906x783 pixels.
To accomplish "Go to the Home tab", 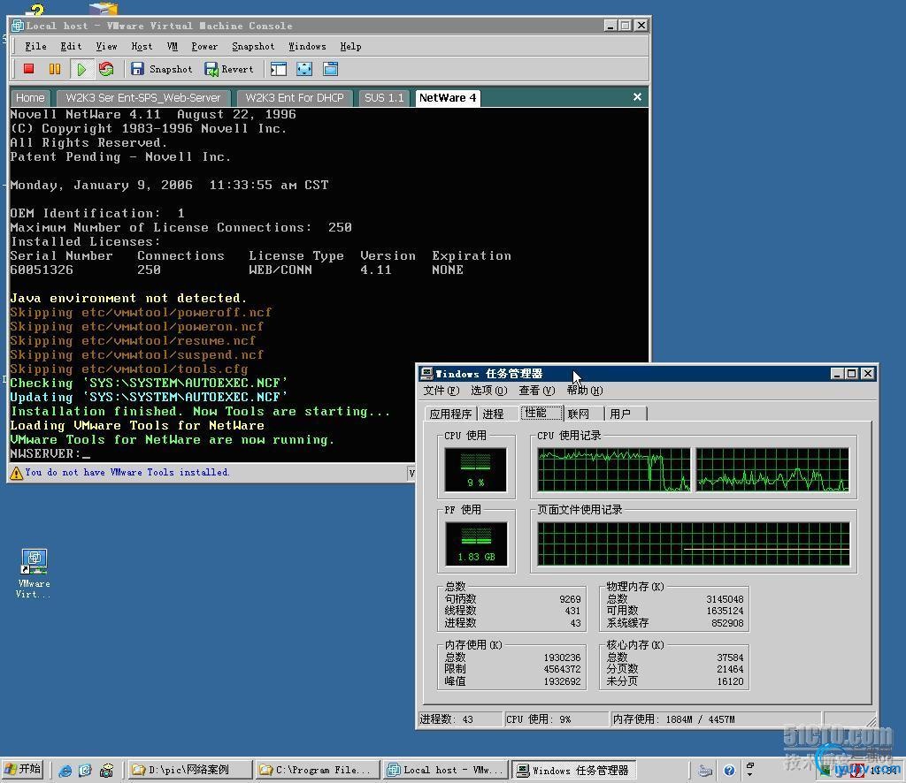I will [x=30, y=98].
